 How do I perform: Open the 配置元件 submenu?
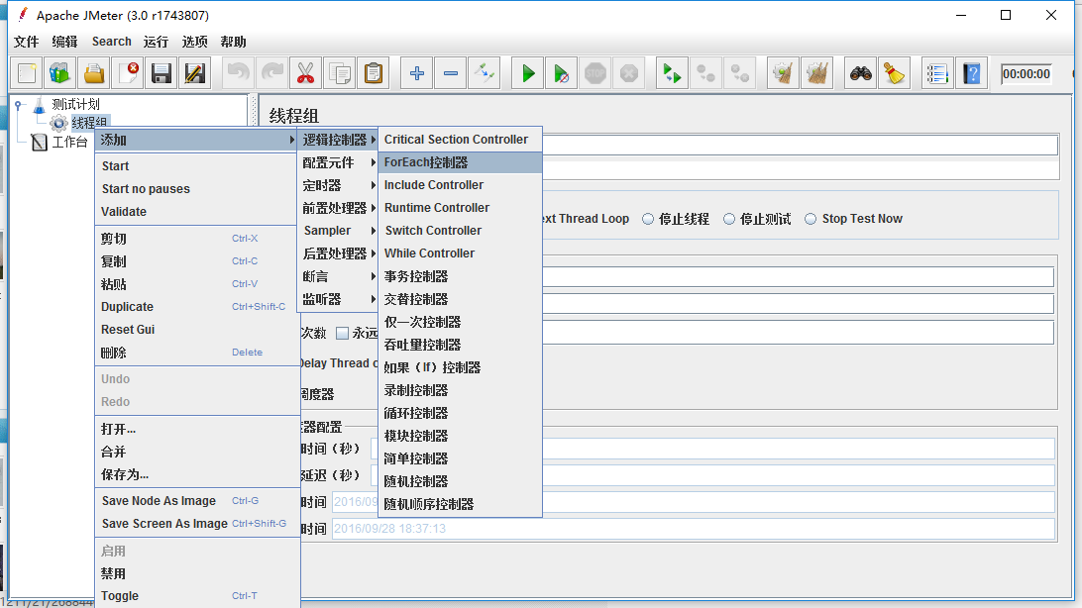point(339,162)
